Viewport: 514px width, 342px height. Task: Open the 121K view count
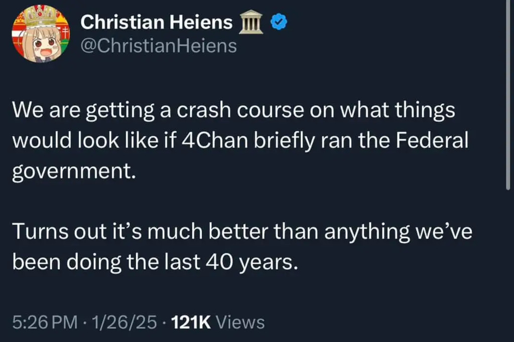[x=191, y=322]
